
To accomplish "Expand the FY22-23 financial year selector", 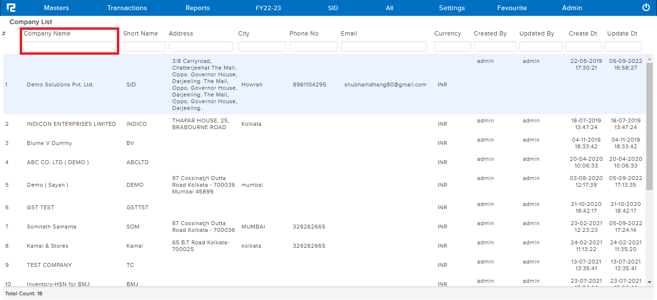I will [268, 8].
